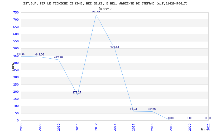Image resolution: width=211 pixels, height=132 pixels.
Task: Click the 735.34 peak value label
Action: point(96,12)
